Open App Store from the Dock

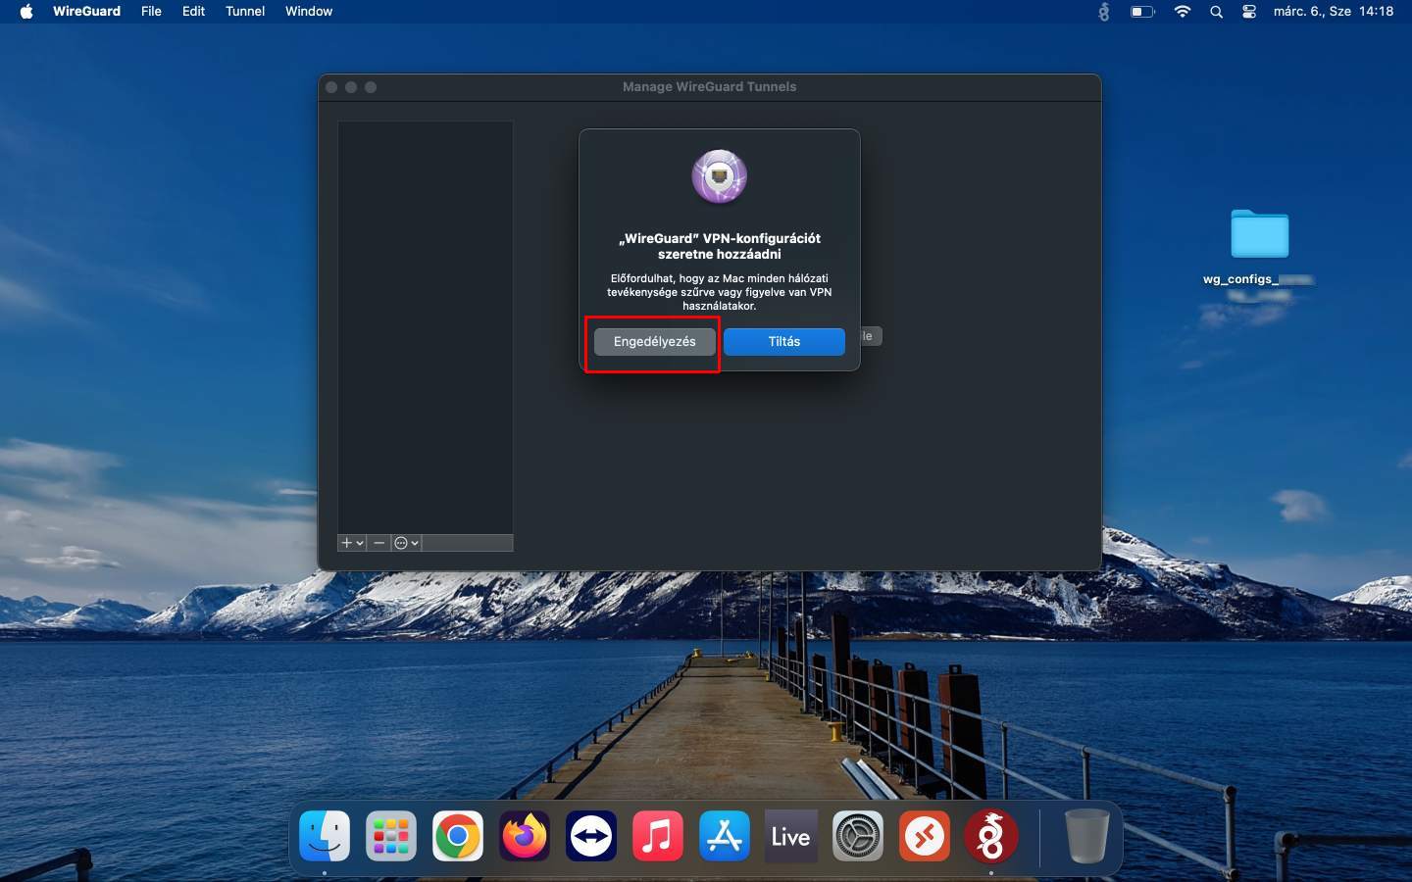tap(725, 836)
